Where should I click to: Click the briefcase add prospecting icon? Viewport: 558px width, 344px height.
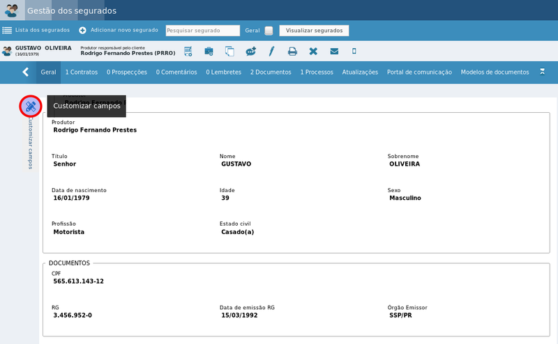[209, 51]
